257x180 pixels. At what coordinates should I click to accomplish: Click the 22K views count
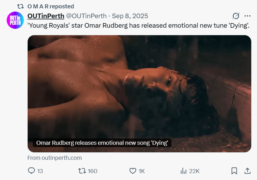point(194,171)
